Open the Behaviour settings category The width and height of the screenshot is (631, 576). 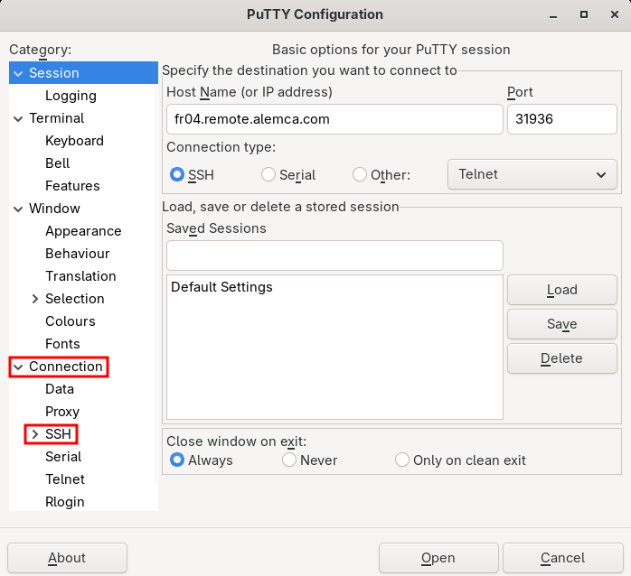pos(77,254)
